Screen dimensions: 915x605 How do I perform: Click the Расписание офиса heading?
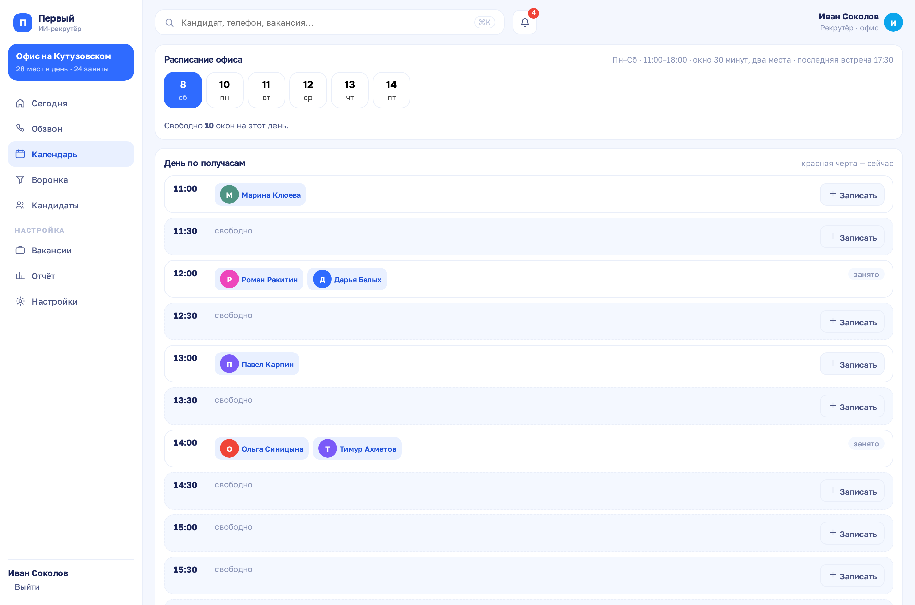(203, 59)
